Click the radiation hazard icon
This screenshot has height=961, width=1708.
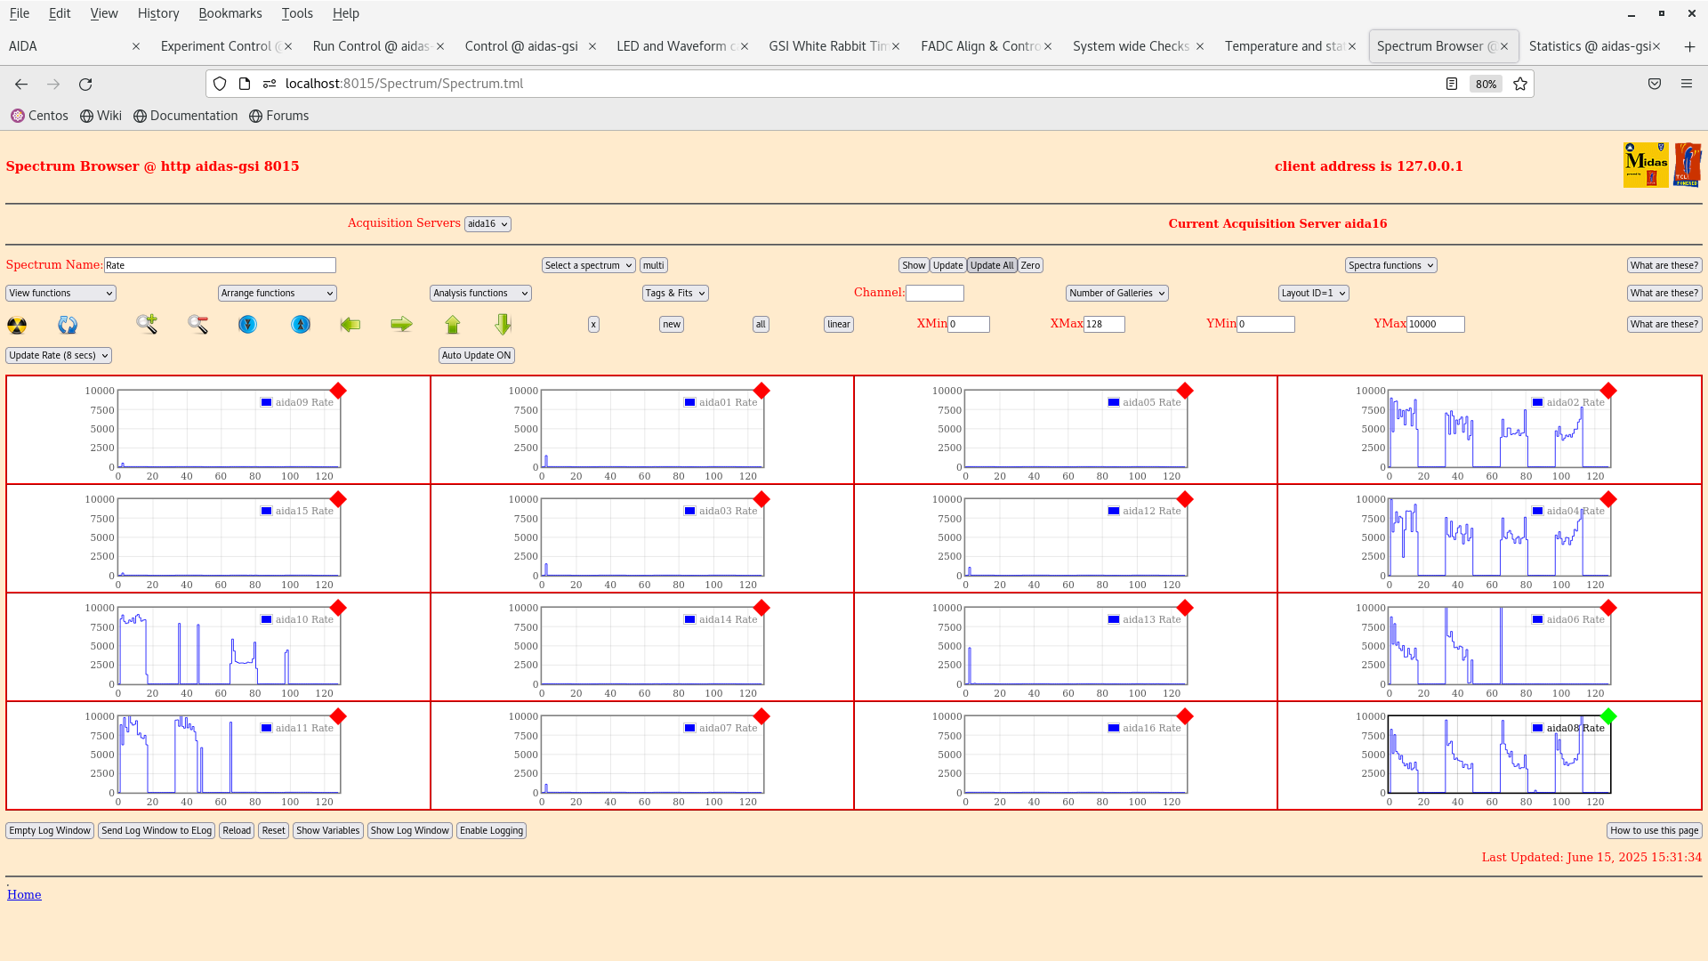(17, 325)
